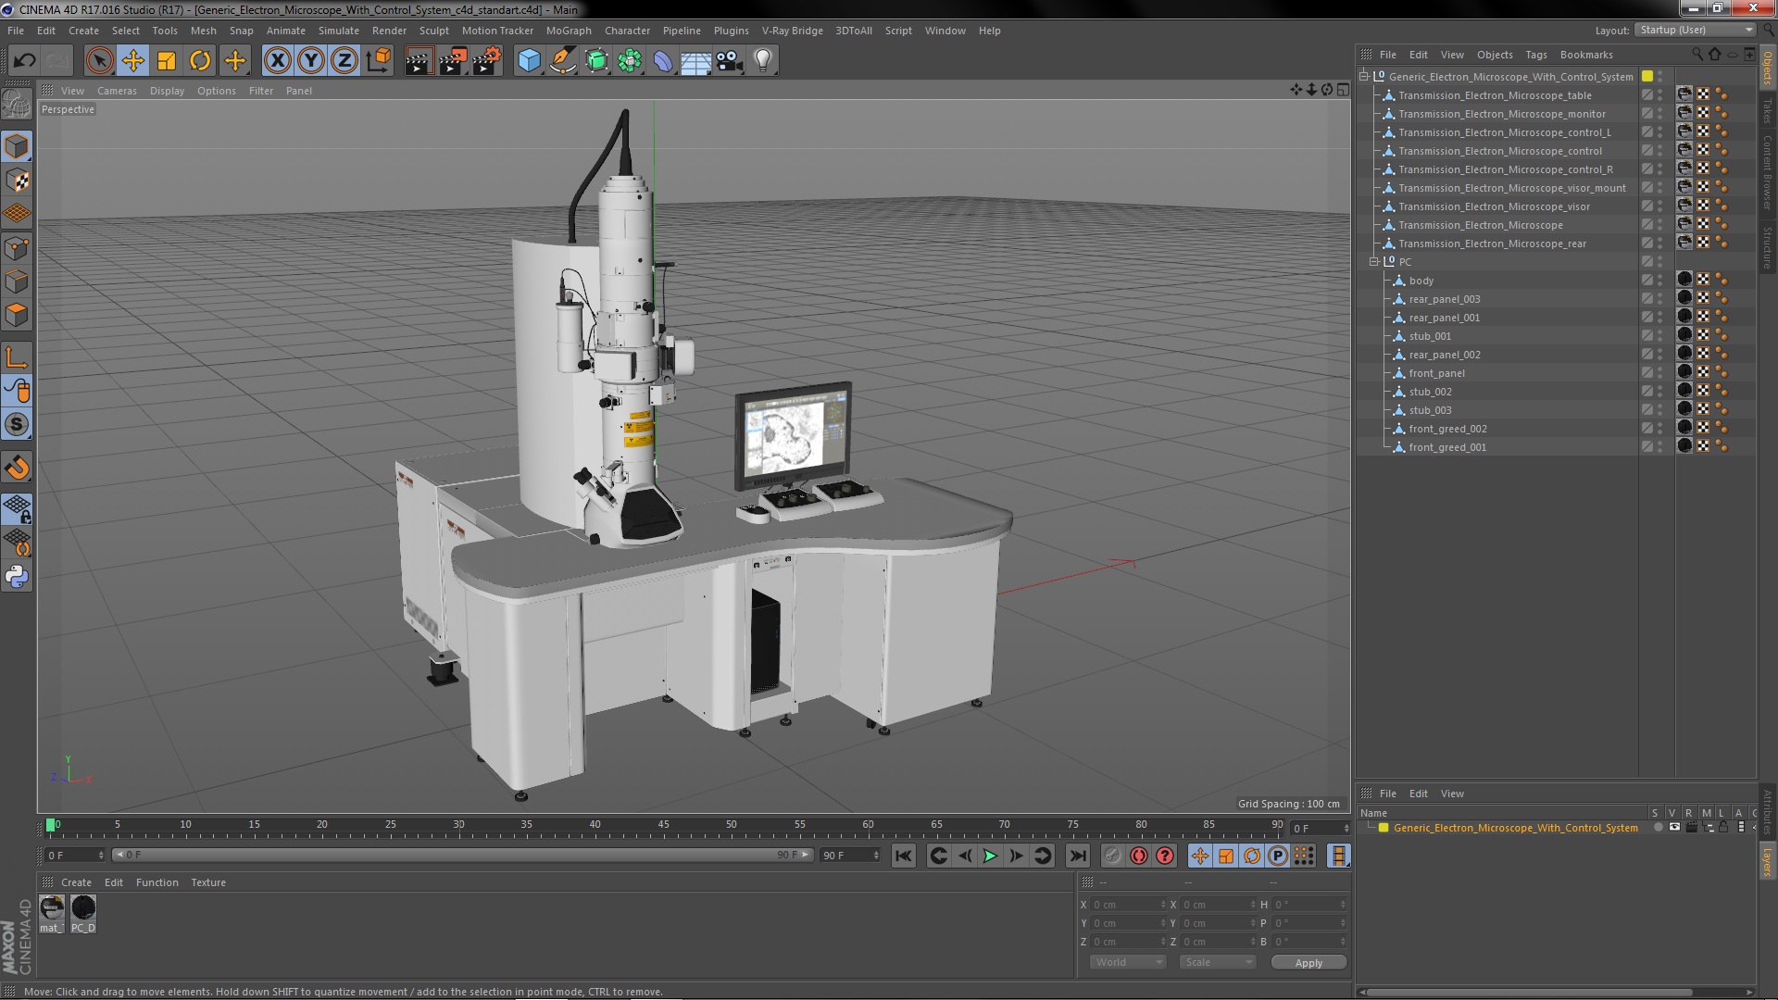Click the yellow layer color swatch
This screenshot has height=1000, width=1778.
pos(1384,828)
